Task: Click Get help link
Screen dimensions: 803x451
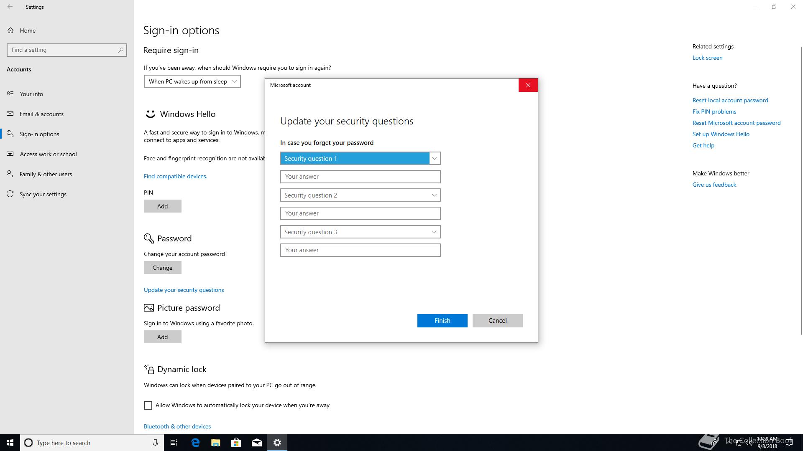Action: point(703,145)
